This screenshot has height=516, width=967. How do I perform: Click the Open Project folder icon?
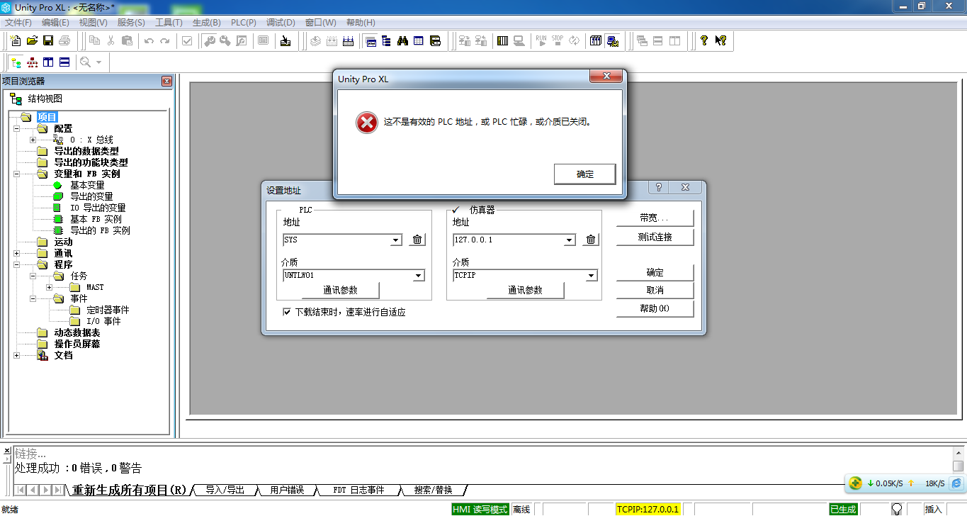pos(32,41)
